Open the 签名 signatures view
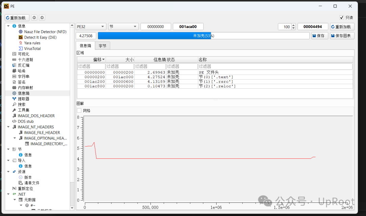 coord(21,82)
